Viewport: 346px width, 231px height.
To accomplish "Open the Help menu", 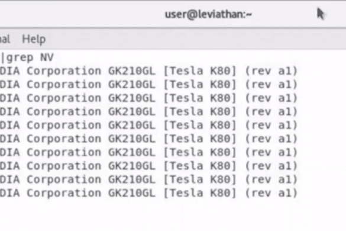I will tap(34, 39).
